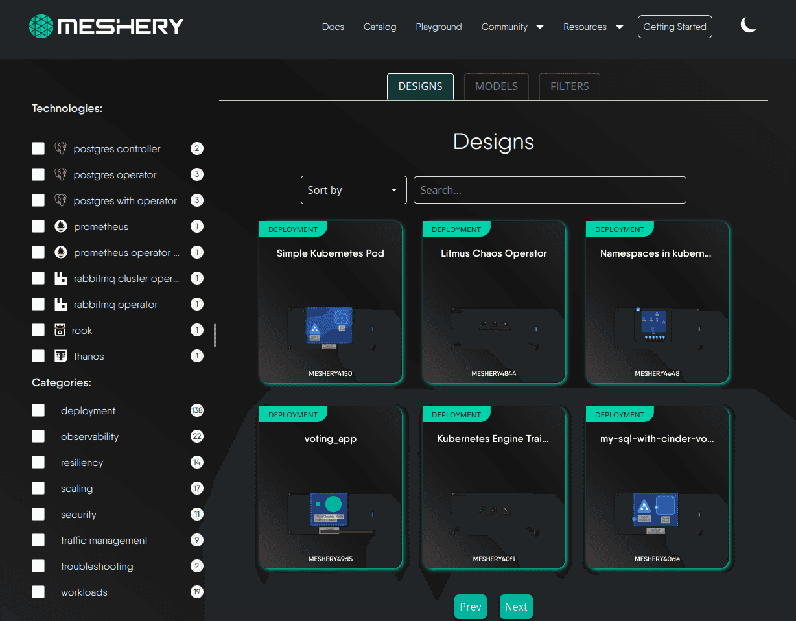Enable the traffic management checkbox
The height and width of the screenshot is (621, 796).
point(38,540)
